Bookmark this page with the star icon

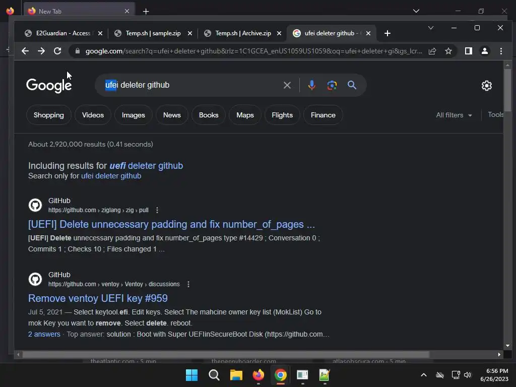(x=448, y=51)
